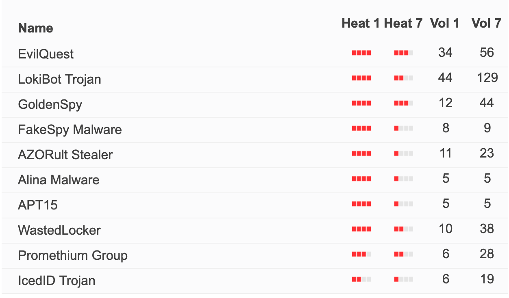Click EvilQuest Heat 1 indicator bars
Image resolution: width=509 pixels, height=298 pixels.
(361, 53)
